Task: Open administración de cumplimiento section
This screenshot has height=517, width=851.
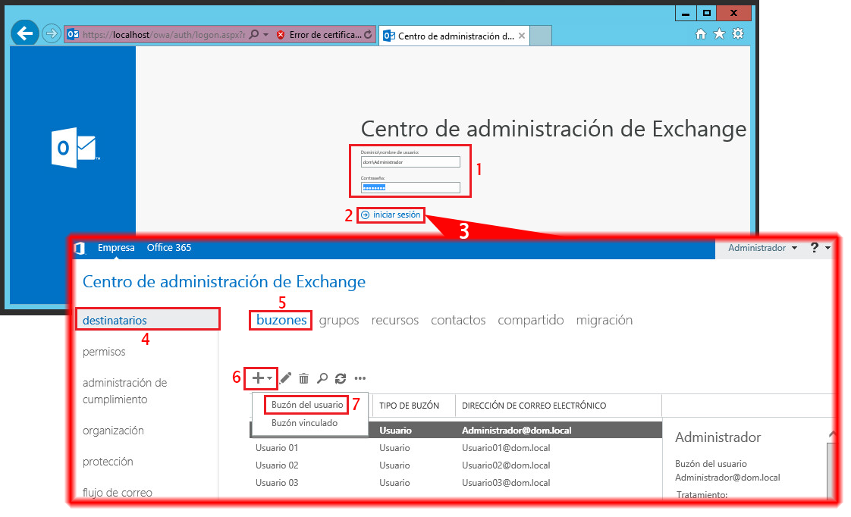Action: (x=125, y=391)
